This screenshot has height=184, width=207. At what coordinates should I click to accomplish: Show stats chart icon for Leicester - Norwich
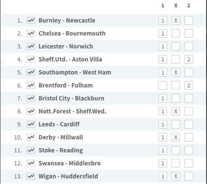(x=31, y=46)
